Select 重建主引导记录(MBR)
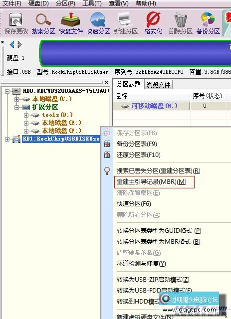This screenshot has width=231, height=319. (152, 182)
